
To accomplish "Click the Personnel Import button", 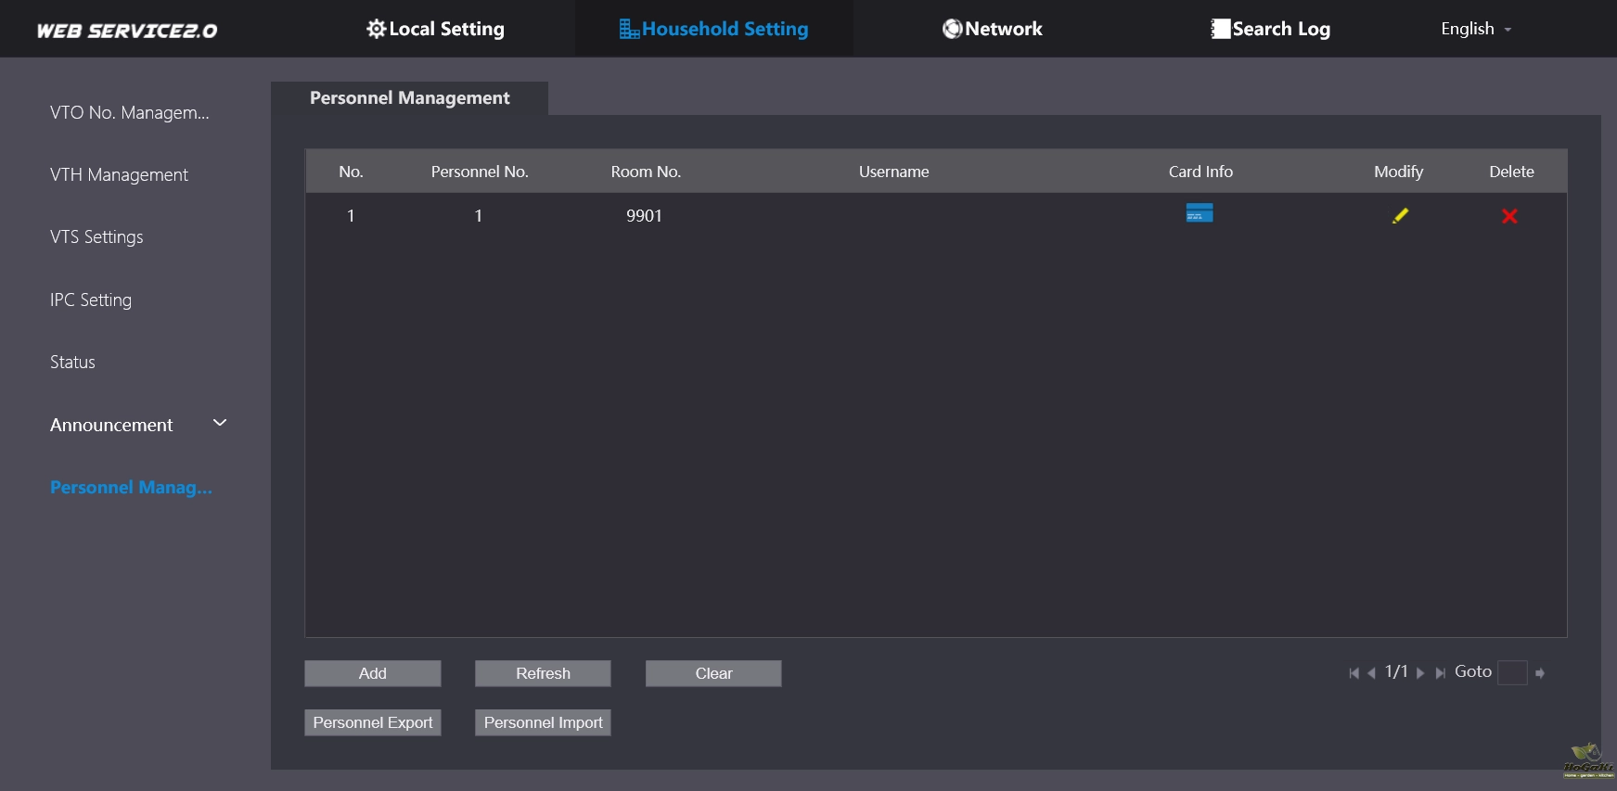I will click(543, 722).
